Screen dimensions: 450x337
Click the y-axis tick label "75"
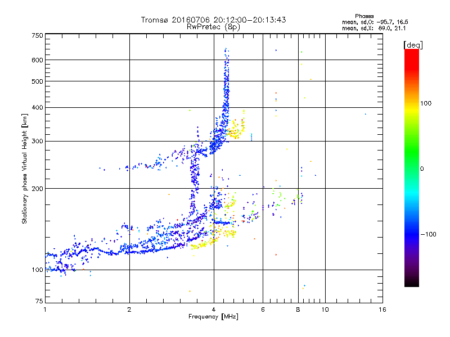39,301
